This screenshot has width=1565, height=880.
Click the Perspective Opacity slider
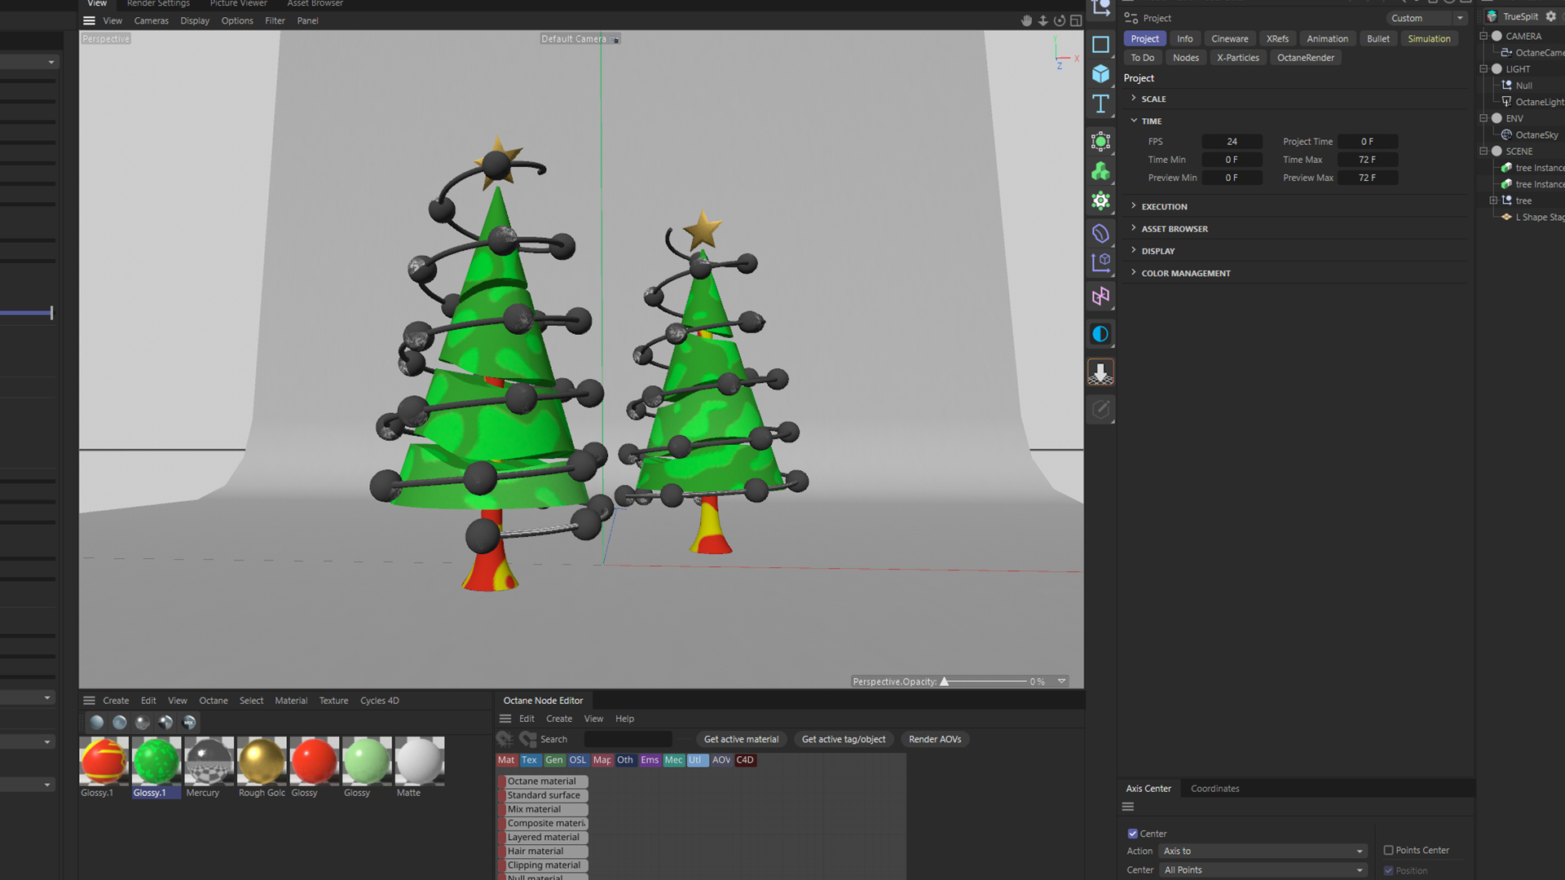(x=984, y=681)
